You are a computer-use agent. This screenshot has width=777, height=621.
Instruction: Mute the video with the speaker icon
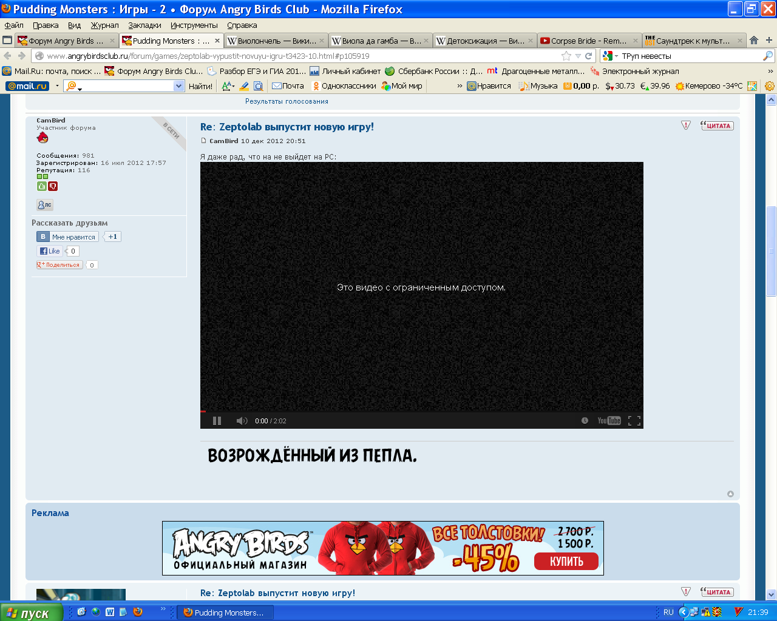coord(242,421)
